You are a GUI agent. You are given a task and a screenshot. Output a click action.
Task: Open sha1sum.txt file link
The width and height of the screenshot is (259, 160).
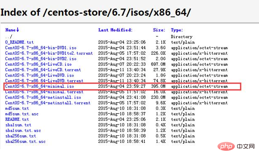18,125
